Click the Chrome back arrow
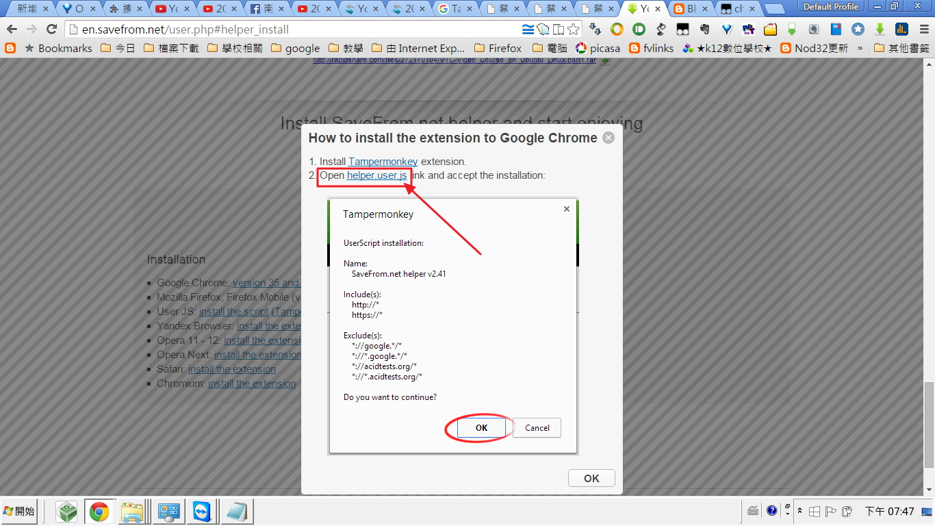The width and height of the screenshot is (935, 526). pyautogui.click(x=12, y=29)
